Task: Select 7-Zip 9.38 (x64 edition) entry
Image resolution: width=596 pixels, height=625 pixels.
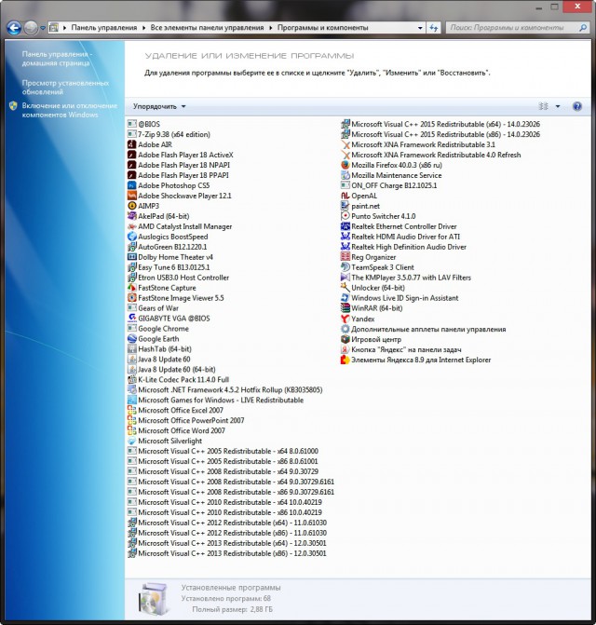Action: tap(169, 134)
